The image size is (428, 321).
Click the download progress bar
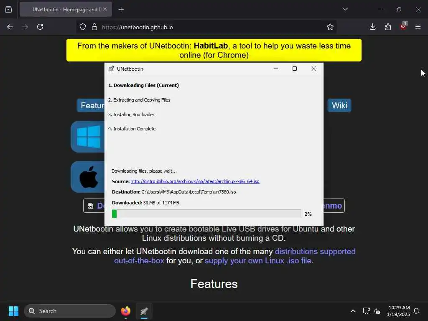coord(206,214)
